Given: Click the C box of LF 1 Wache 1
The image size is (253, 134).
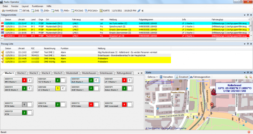Looking at the screenshot, I should pyautogui.click(x=129, y=80).
